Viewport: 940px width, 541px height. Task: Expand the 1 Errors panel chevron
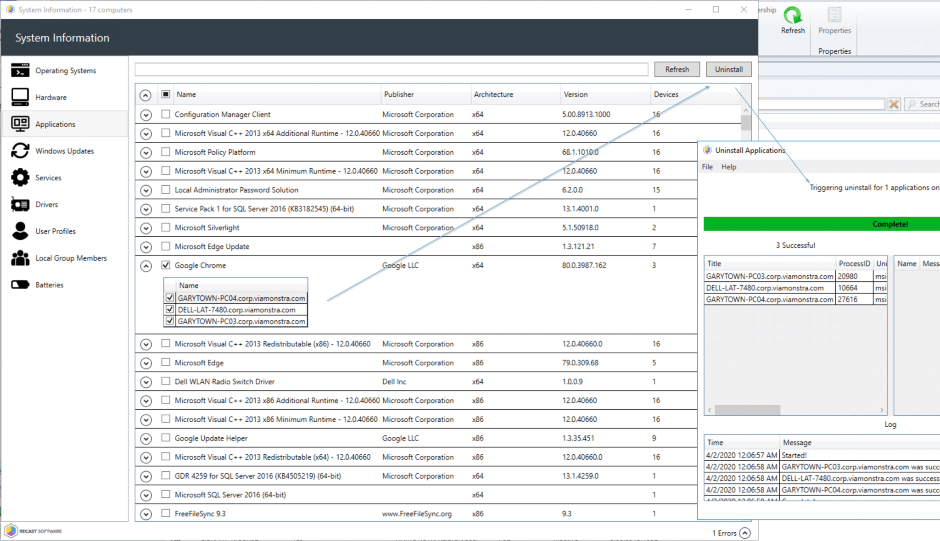coord(745,533)
